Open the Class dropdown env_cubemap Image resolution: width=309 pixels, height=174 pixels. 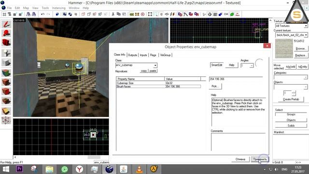click(x=155, y=65)
